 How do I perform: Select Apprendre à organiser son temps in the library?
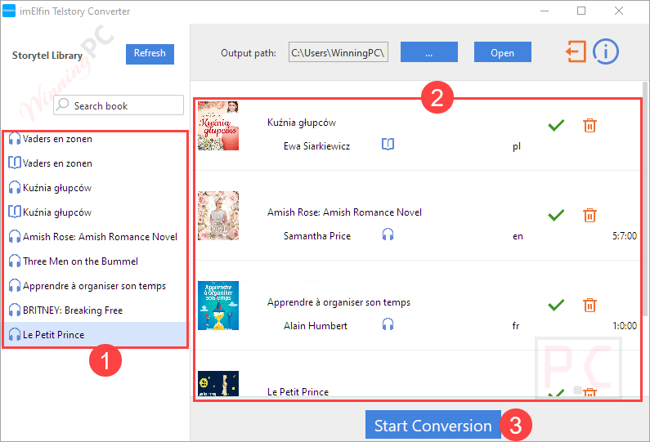point(96,286)
